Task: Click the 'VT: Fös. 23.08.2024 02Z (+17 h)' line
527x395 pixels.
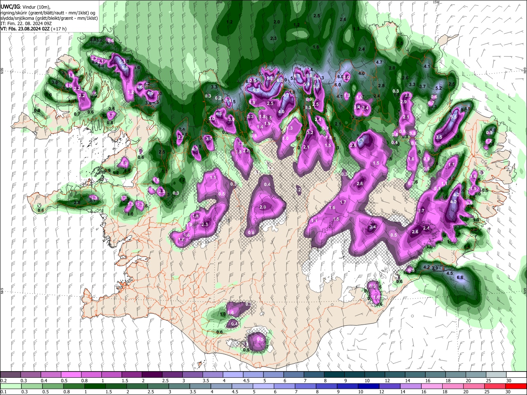Action: [33, 29]
